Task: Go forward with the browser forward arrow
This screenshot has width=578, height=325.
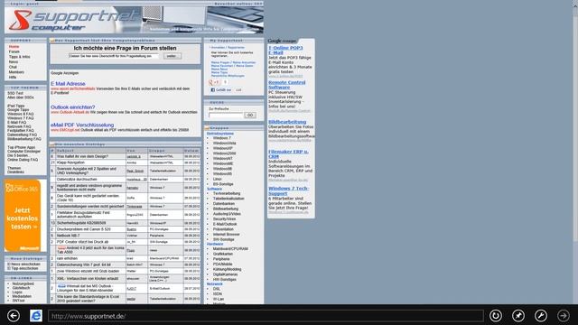Action: point(564,316)
